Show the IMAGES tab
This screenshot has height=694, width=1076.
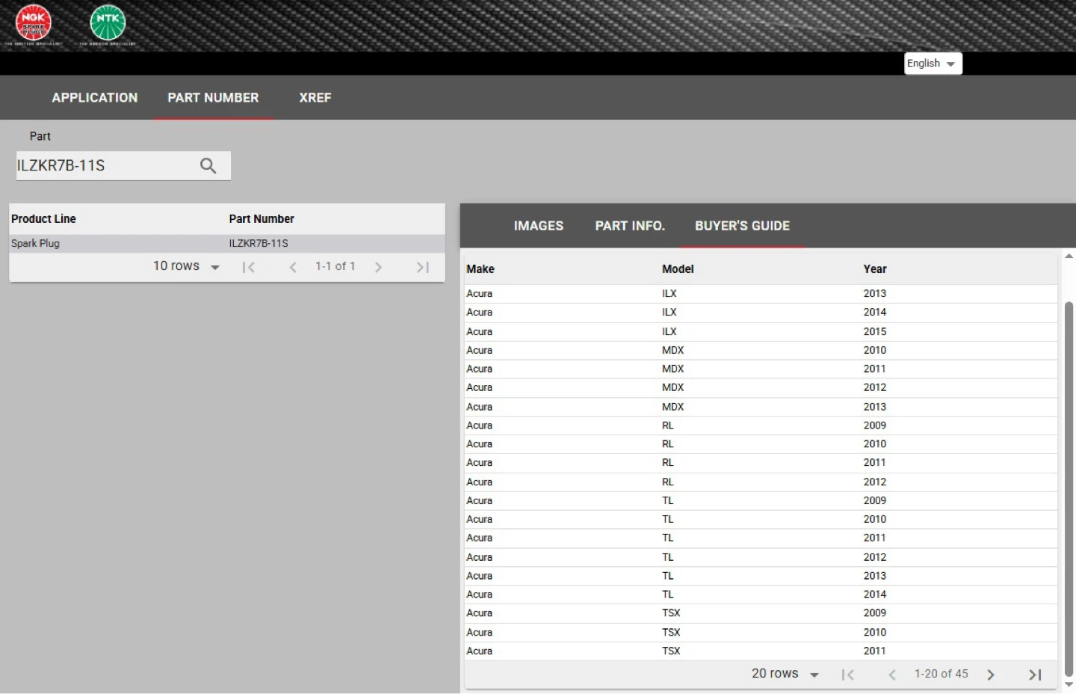[539, 226]
